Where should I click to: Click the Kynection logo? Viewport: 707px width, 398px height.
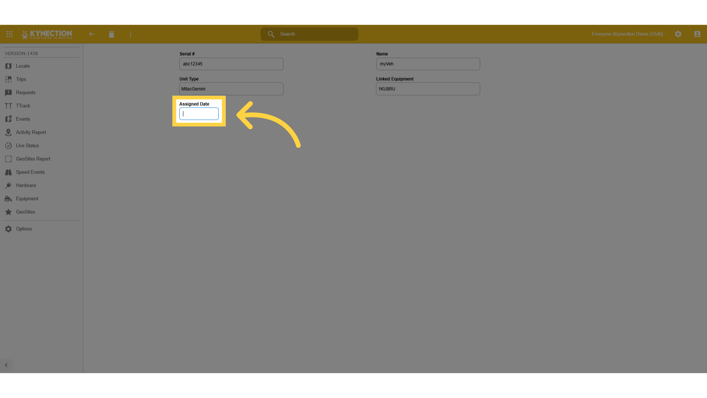coord(47,34)
